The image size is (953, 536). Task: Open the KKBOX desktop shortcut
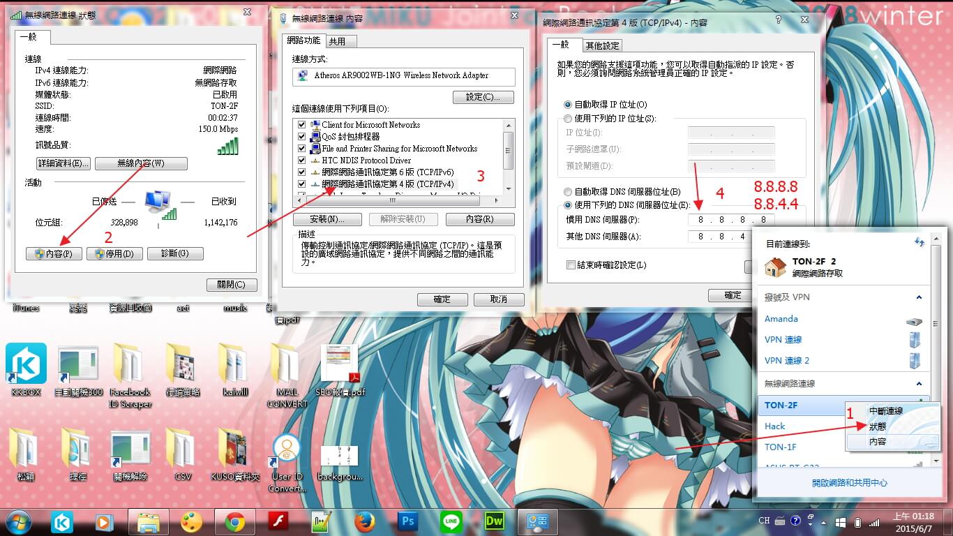(27, 370)
